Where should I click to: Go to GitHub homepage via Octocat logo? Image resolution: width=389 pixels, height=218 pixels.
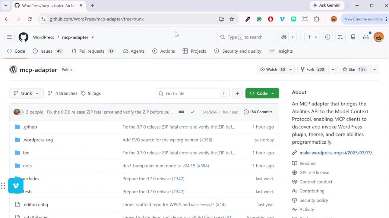pos(24,37)
